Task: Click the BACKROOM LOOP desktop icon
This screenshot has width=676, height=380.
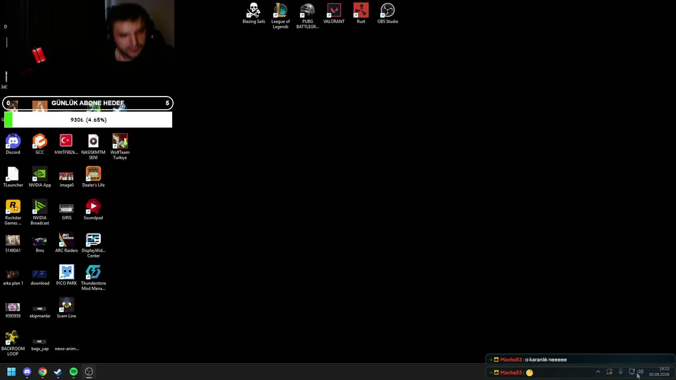Action: [13, 344]
